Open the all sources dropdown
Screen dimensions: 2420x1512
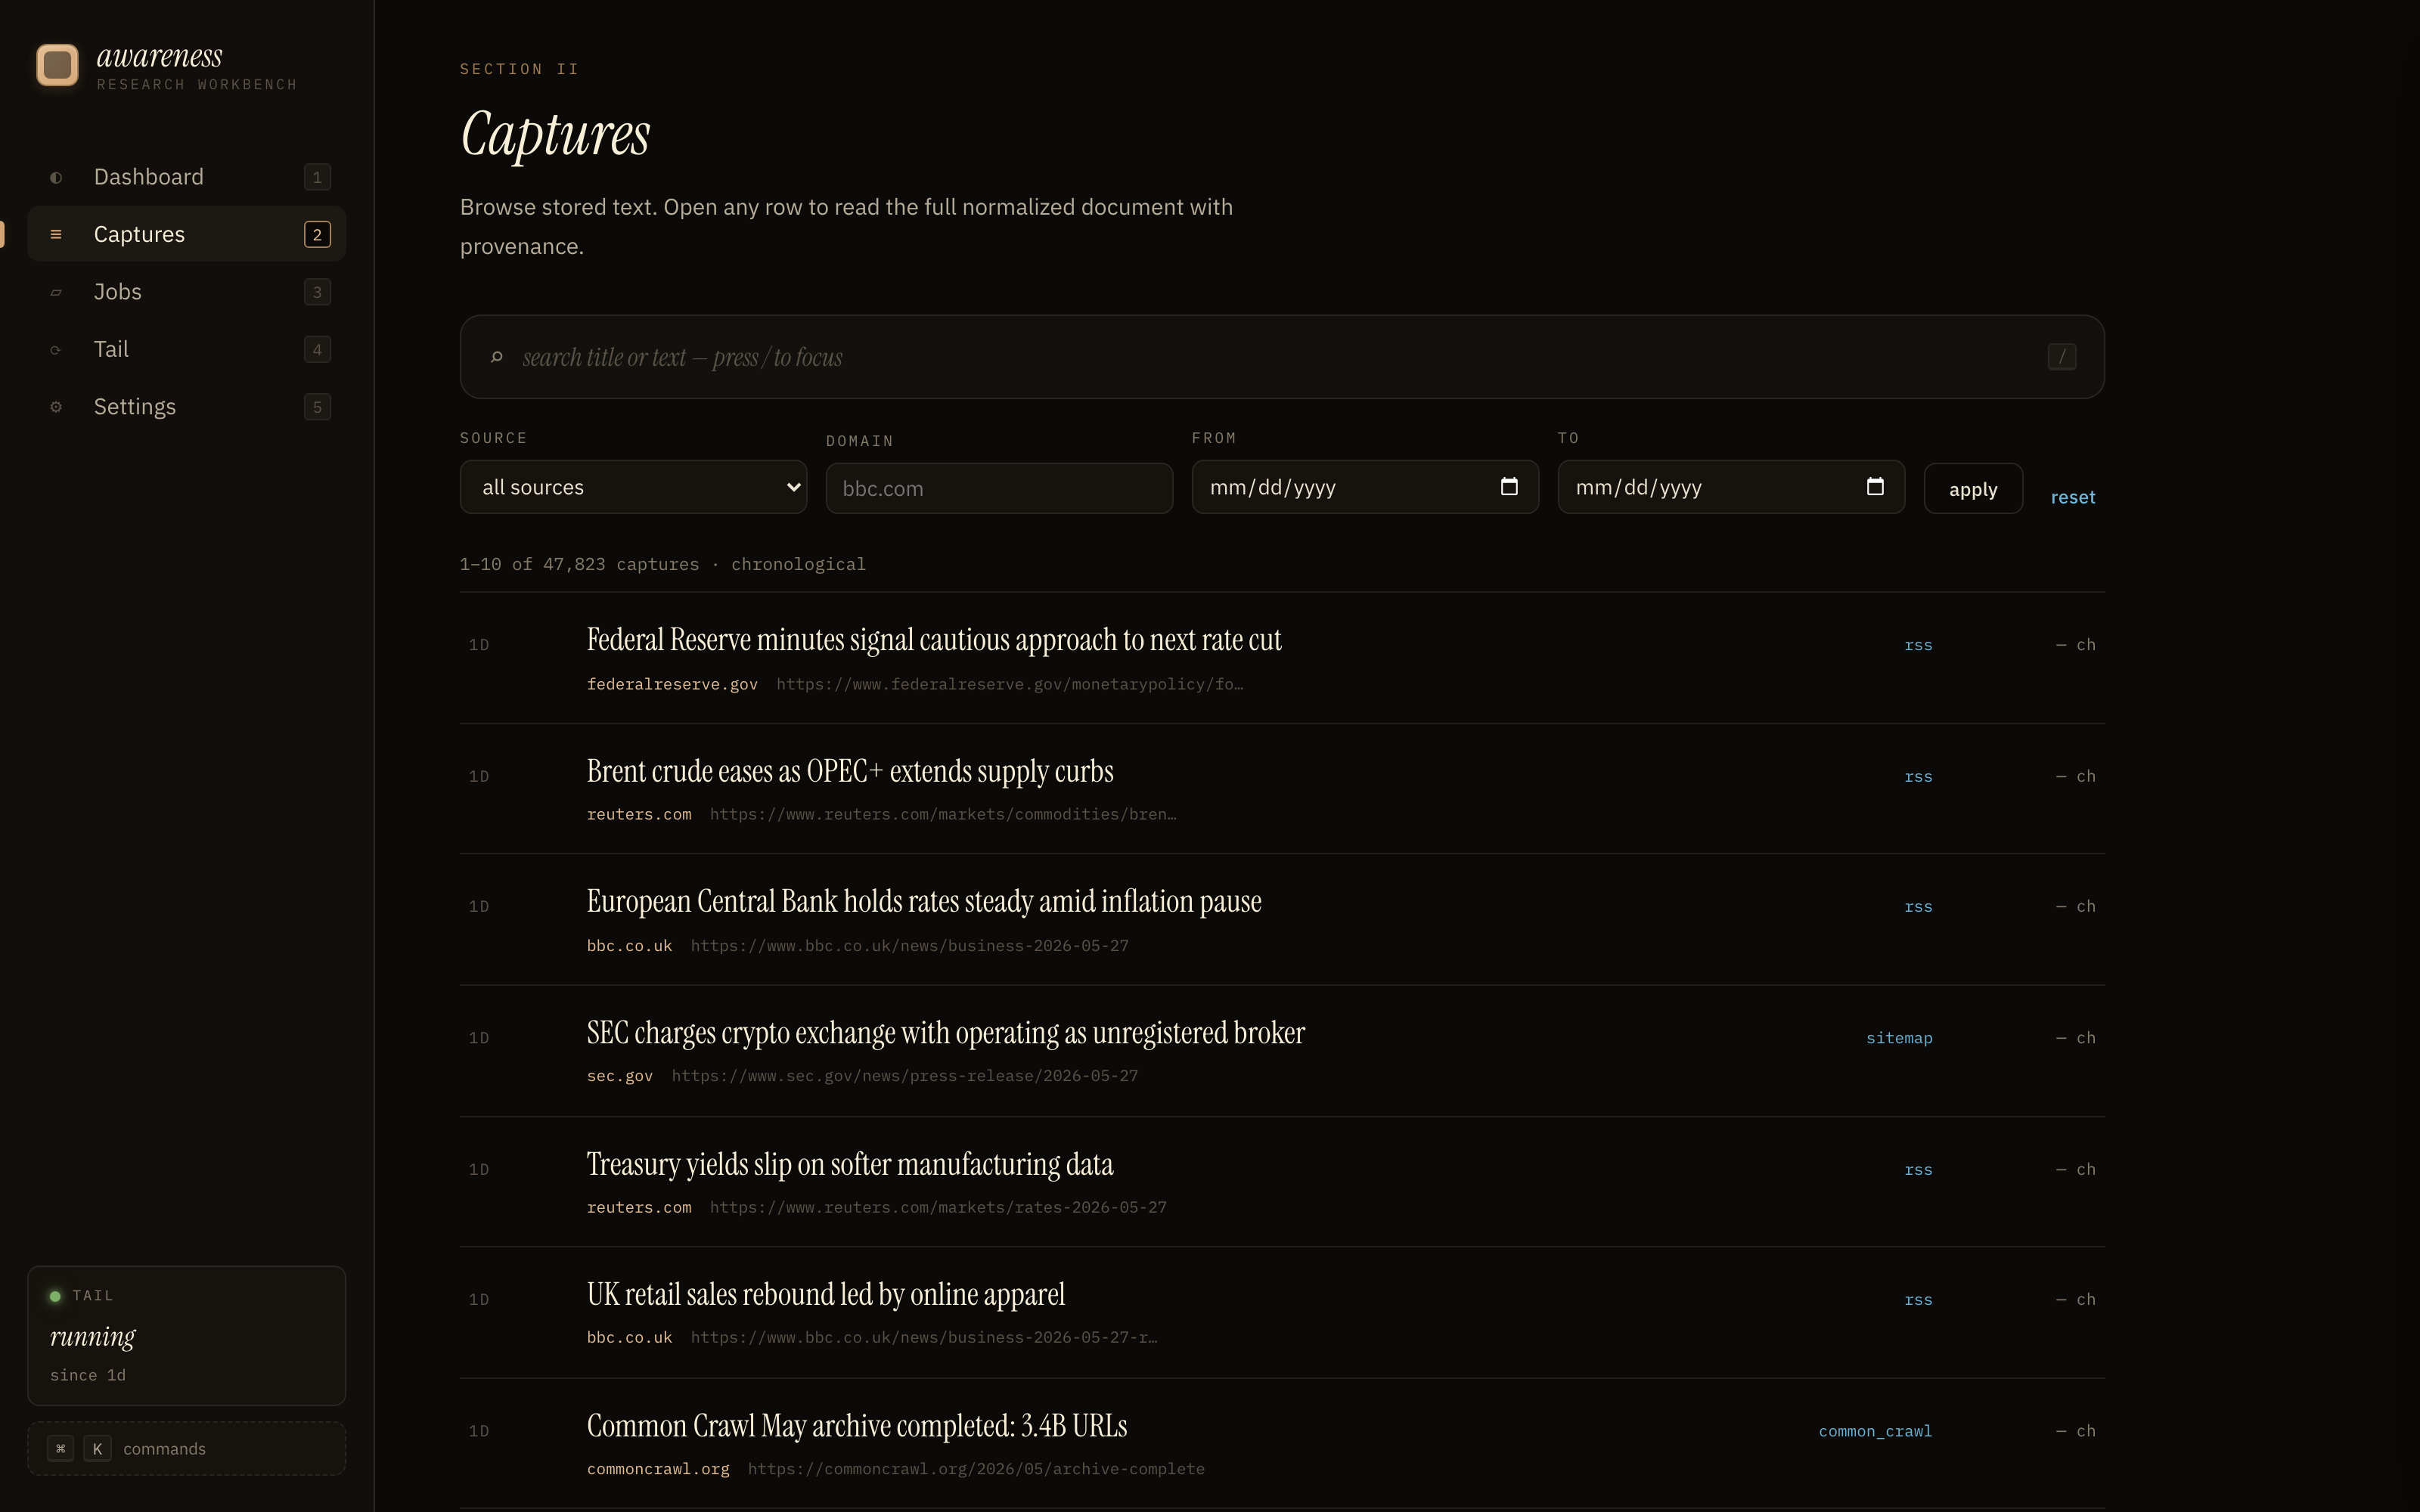(x=633, y=487)
